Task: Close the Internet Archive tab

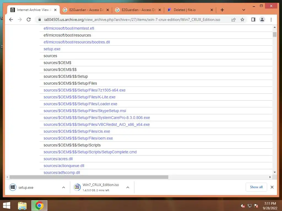Action: [55, 10]
